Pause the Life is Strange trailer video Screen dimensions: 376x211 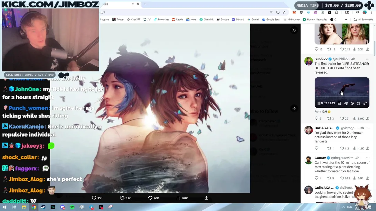pos(319,103)
